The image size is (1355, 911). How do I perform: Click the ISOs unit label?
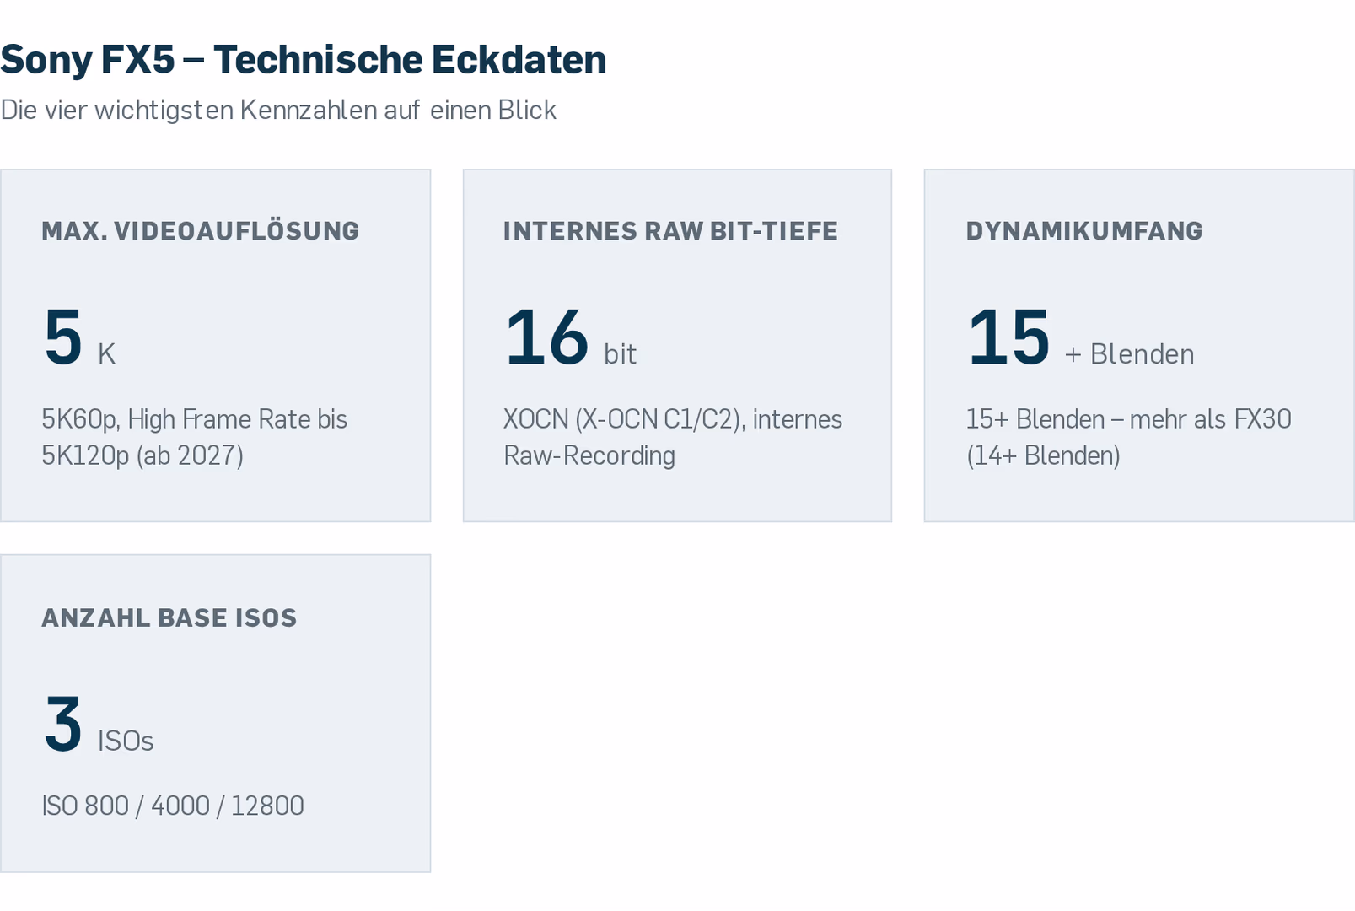(126, 741)
